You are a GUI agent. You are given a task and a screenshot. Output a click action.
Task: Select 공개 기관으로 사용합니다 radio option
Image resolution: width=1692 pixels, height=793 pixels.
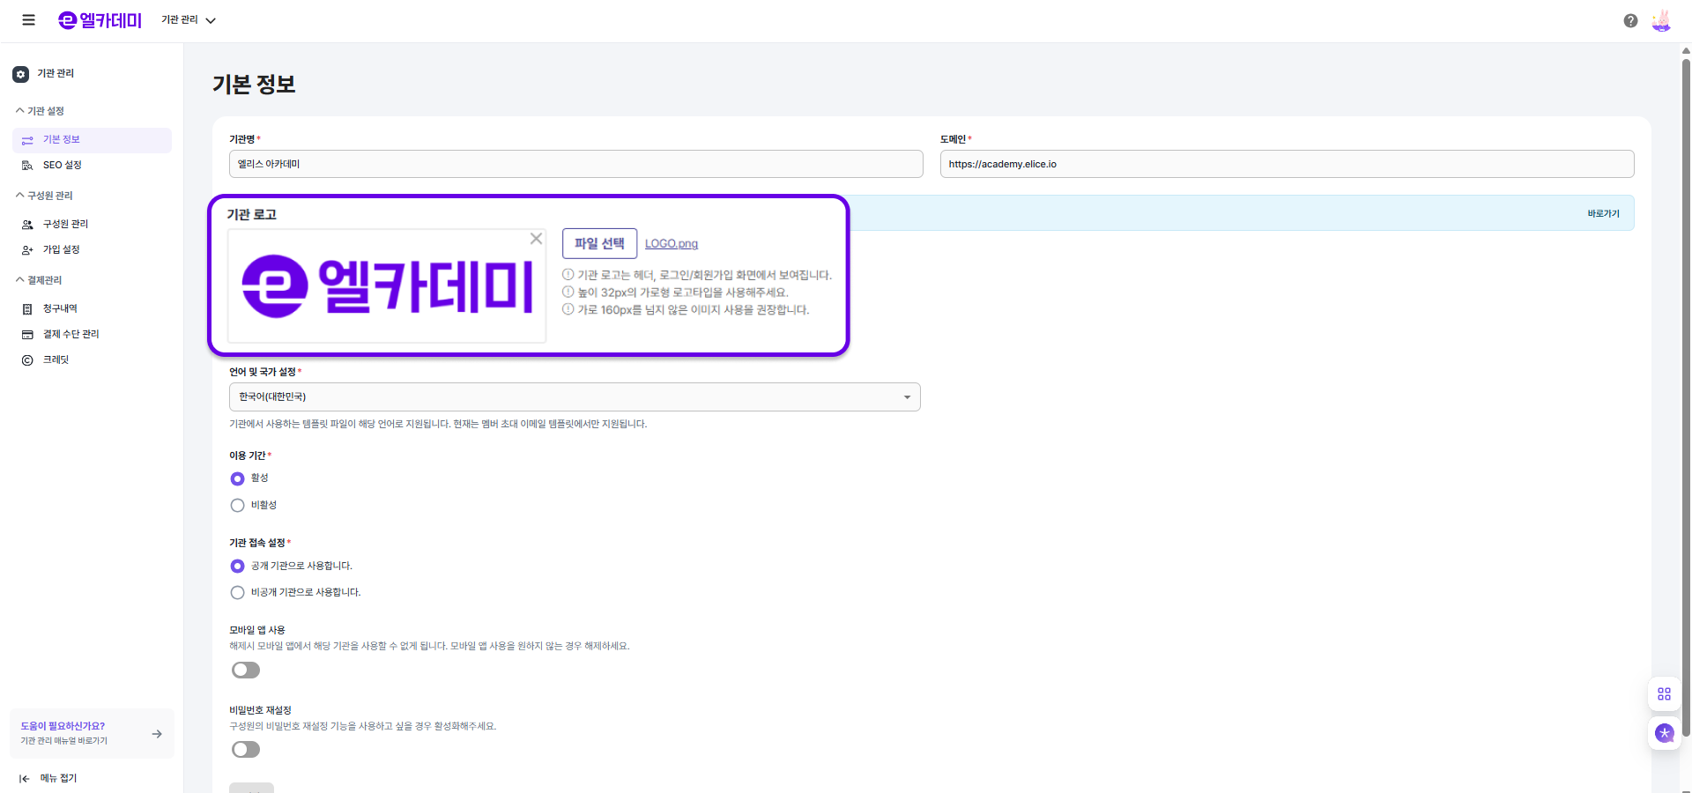[237, 566]
